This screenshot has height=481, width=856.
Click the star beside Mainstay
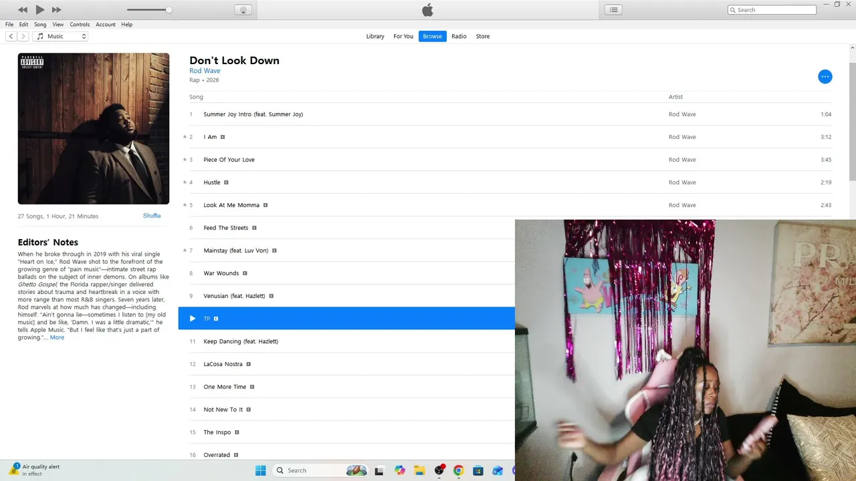pyautogui.click(x=185, y=251)
